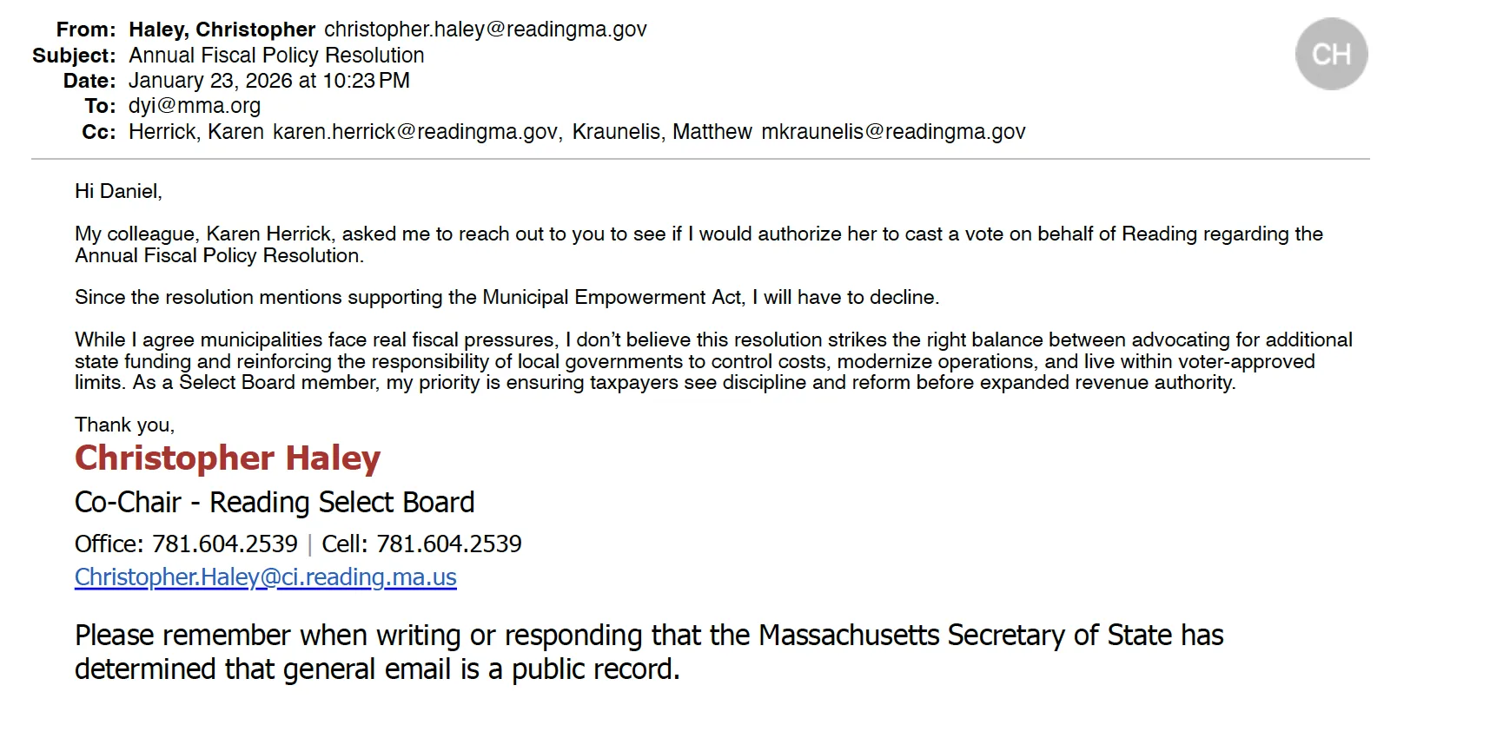Viewport: 1503px width, 738px height.
Task: Click the CH sender avatar circle
Action: (x=1331, y=54)
